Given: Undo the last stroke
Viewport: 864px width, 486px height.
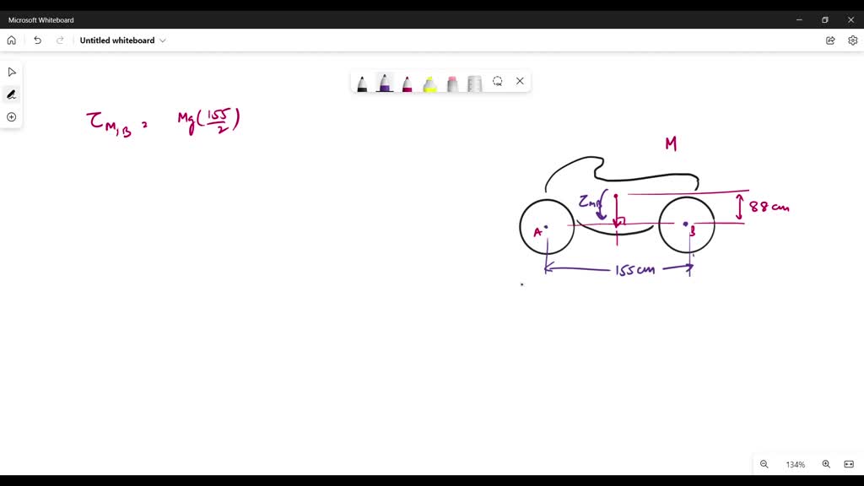Looking at the screenshot, I should pos(37,40).
